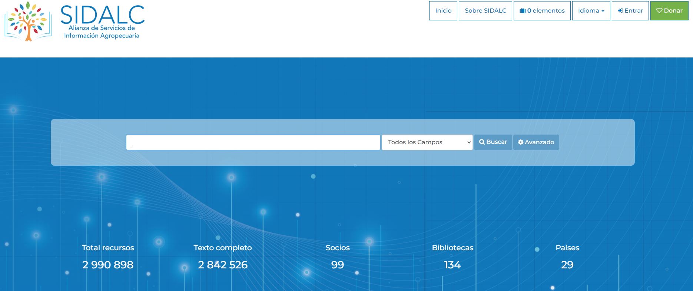Click the Buscar search button

pos(493,142)
